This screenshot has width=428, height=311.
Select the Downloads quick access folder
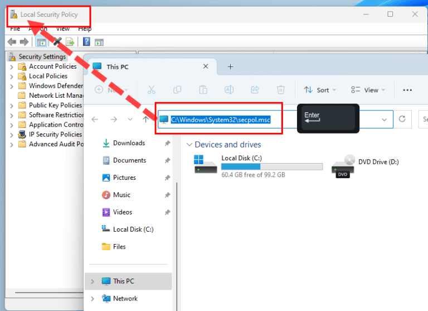129,143
